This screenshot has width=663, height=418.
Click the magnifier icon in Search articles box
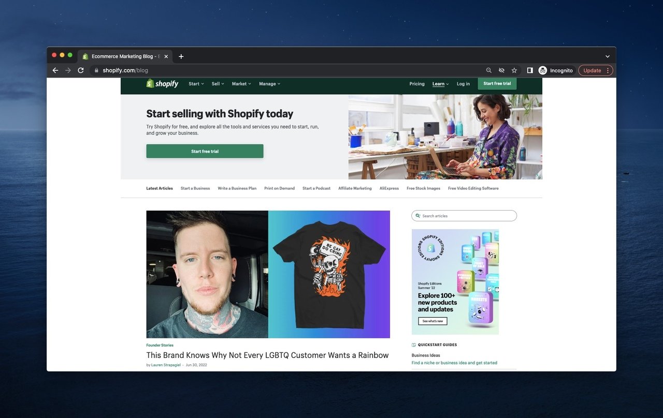pyautogui.click(x=418, y=216)
